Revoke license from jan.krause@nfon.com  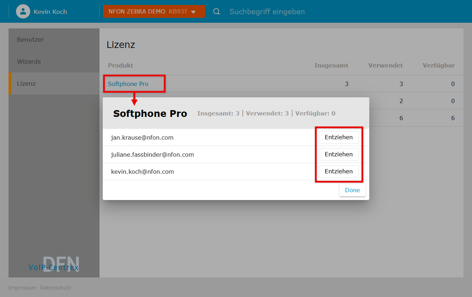click(x=338, y=137)
